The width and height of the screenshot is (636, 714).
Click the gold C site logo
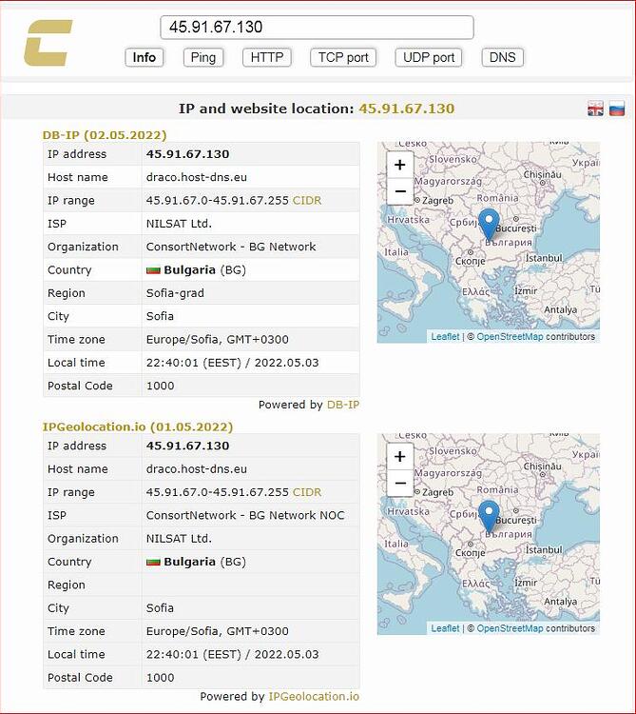(48, 43)
